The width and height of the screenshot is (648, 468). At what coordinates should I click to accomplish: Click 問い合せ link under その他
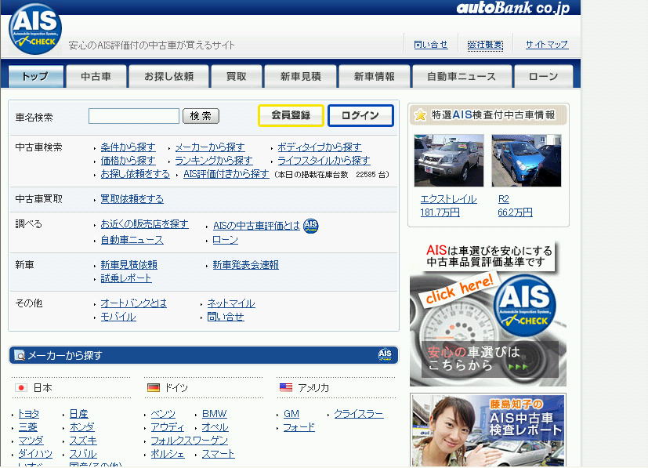click(226, 317)
